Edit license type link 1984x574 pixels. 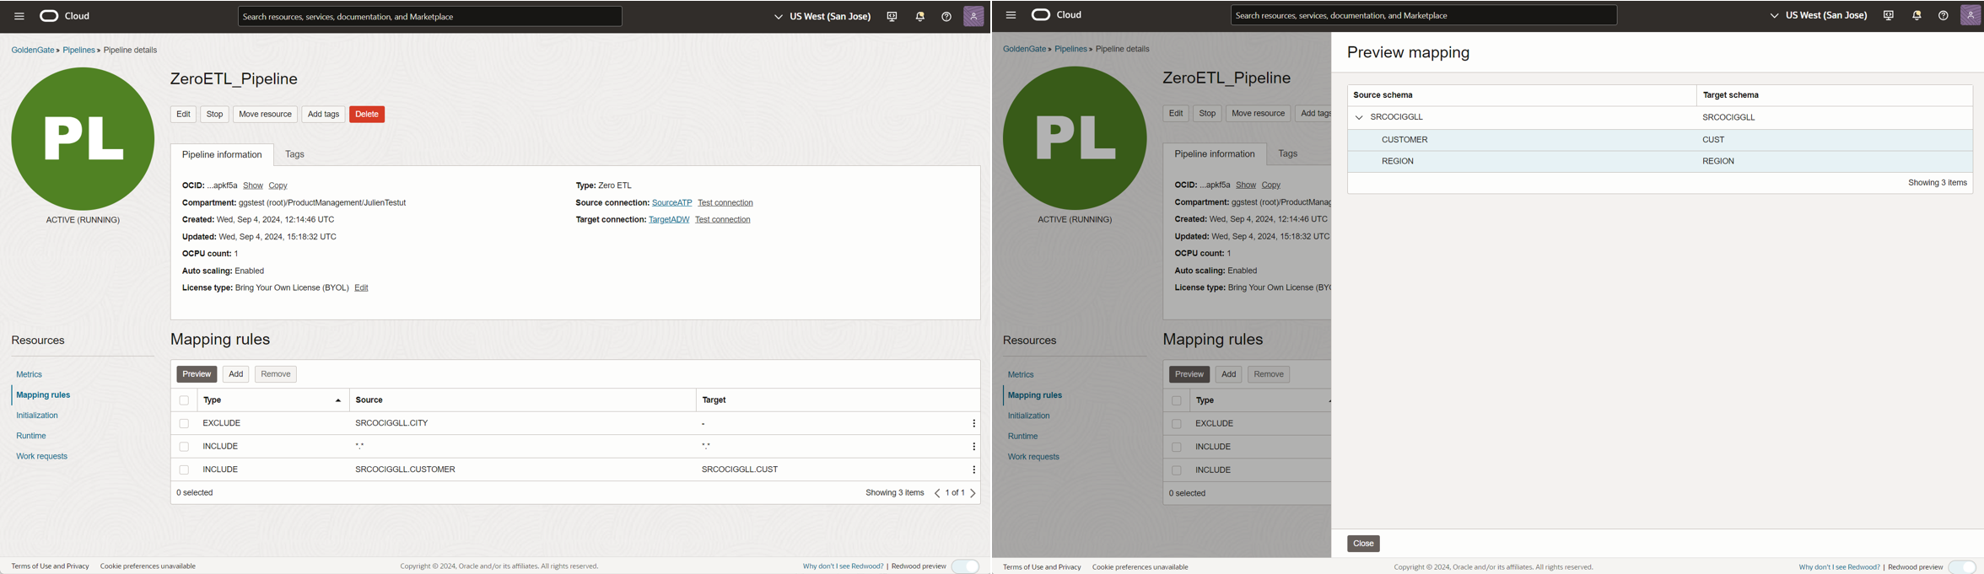362,288
